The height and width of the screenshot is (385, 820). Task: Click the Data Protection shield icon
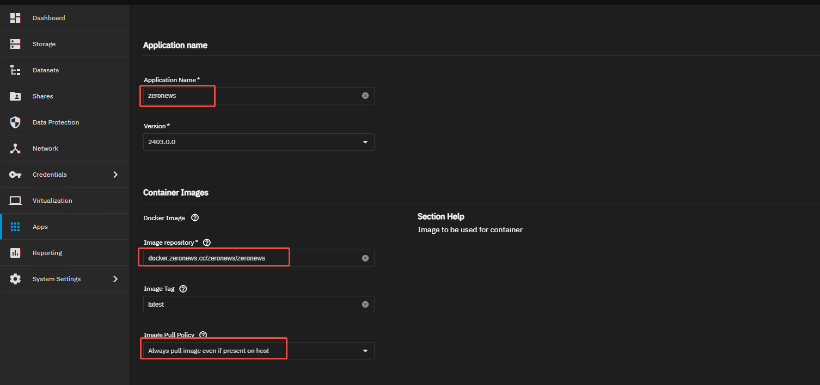[x=15, y=122]
